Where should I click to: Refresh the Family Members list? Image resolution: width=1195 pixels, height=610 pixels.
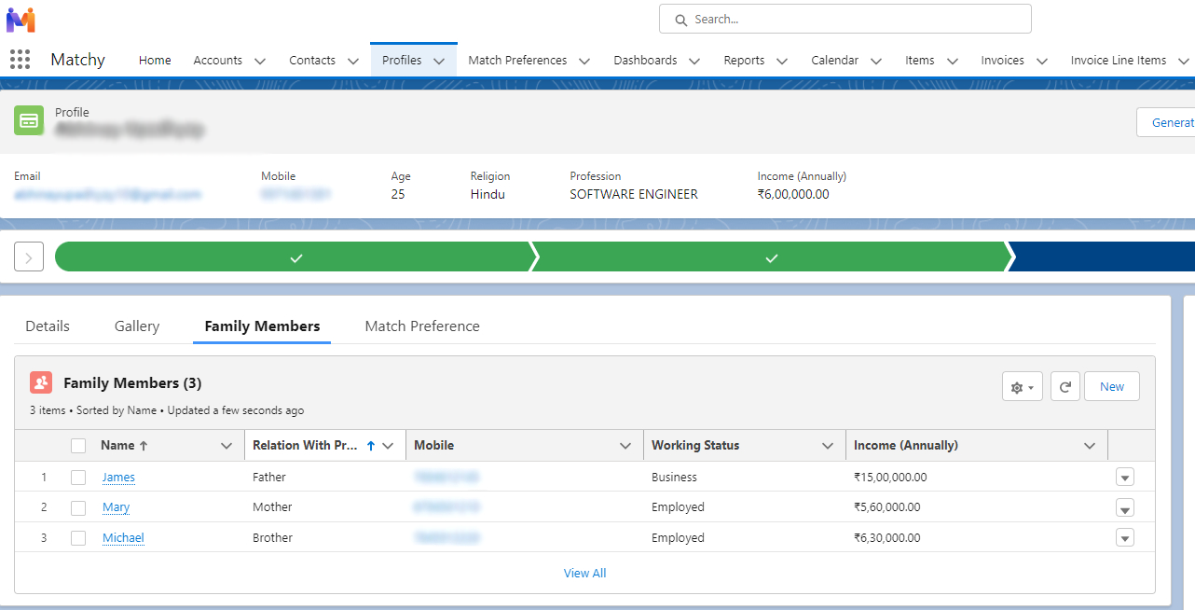pos(1065,386)
